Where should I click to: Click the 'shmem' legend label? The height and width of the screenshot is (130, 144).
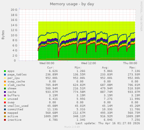pos(12,89)
